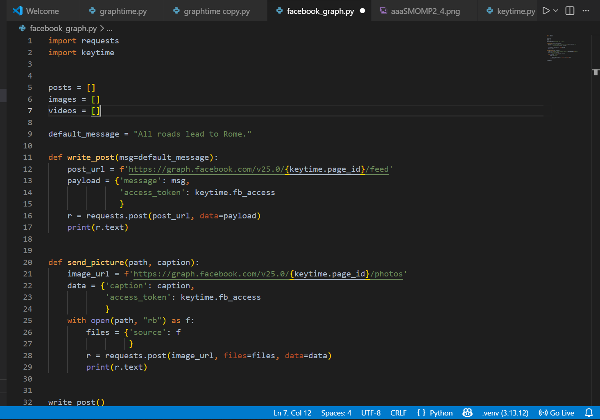
Task: Change line endings via CRLF
Action: pyautogui.click(x=398, y=413)
